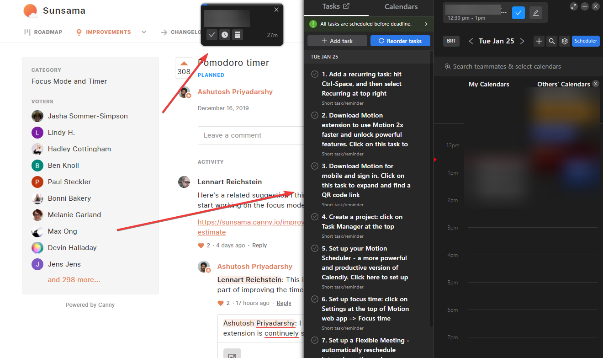Check off task 4 Create a project

pyautogui.click(x=315, y=217)
